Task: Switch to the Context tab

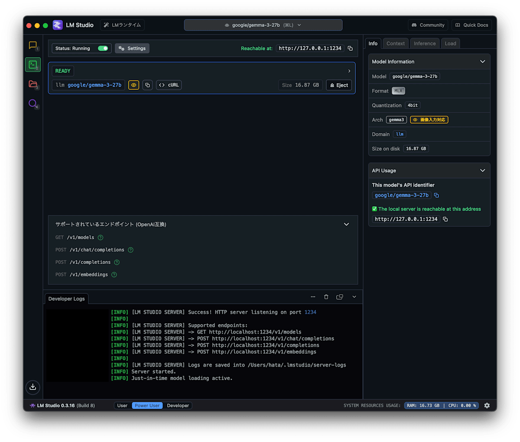Action: [x=396, y=43]
